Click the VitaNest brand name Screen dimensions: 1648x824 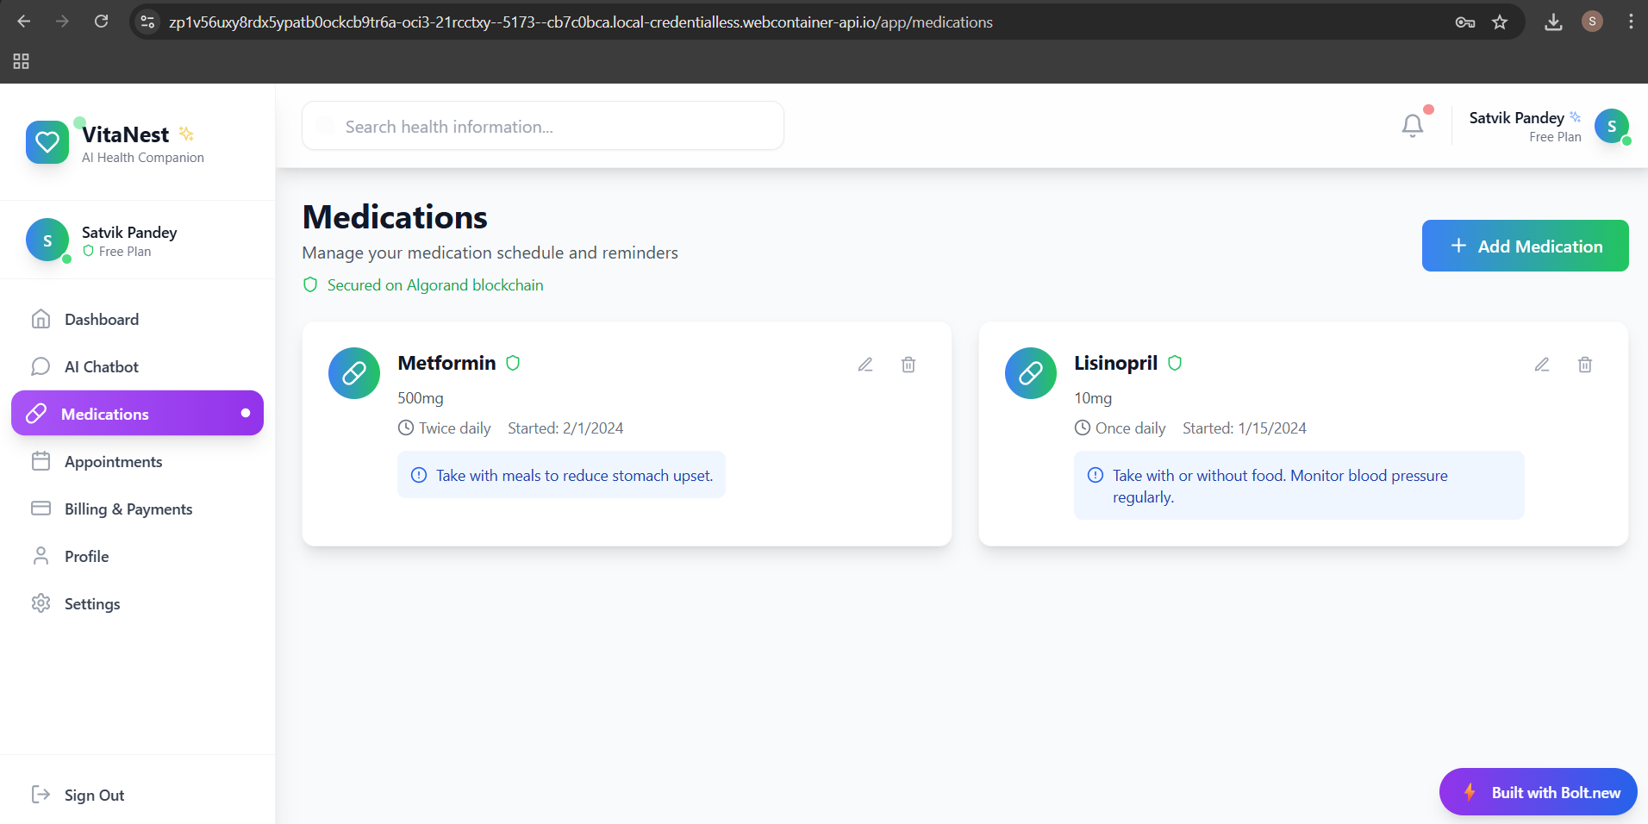126,134
